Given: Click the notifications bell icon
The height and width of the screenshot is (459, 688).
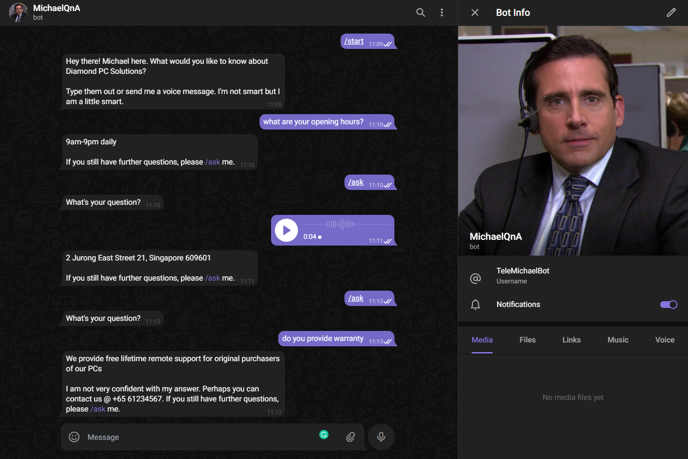Looking at the screenshot, I should tap(475, 304).
